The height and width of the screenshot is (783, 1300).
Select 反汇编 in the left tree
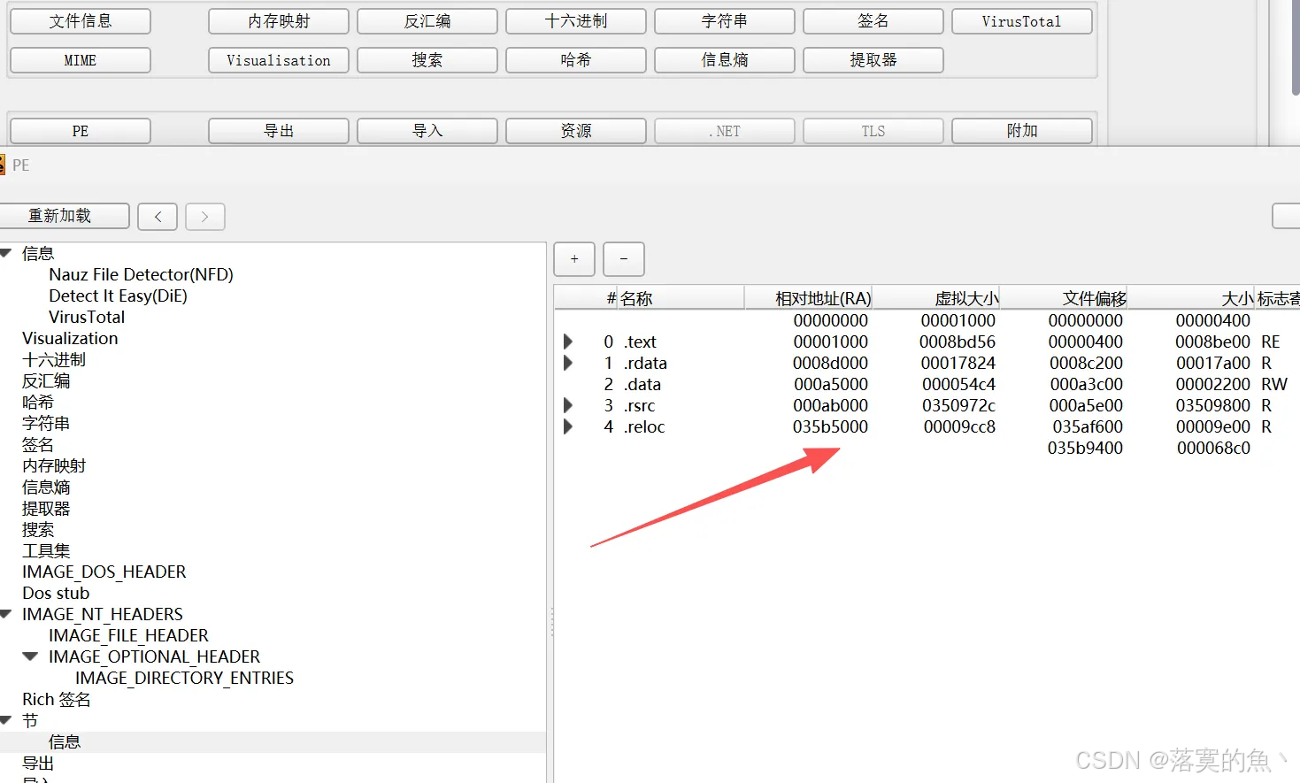coord(46,380)
